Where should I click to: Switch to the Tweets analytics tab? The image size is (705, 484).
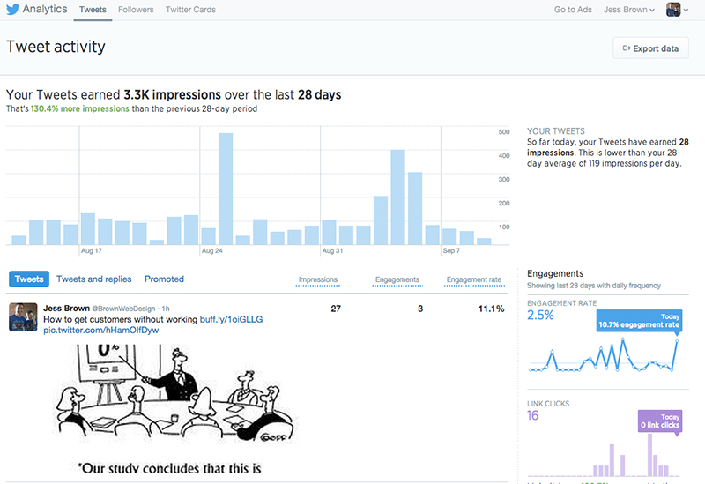point(93,10)
